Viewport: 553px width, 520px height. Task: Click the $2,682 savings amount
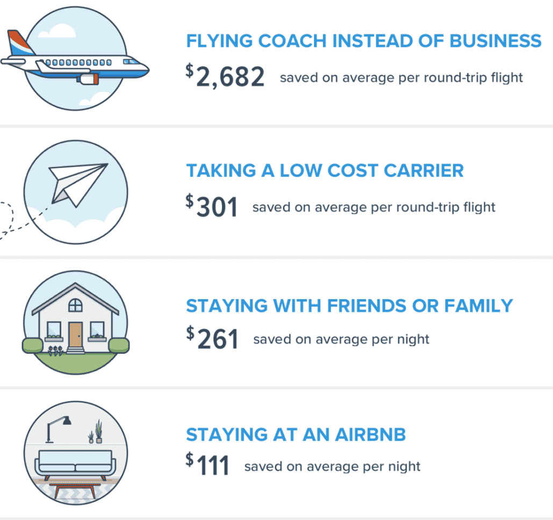click(x=226, y=77)
